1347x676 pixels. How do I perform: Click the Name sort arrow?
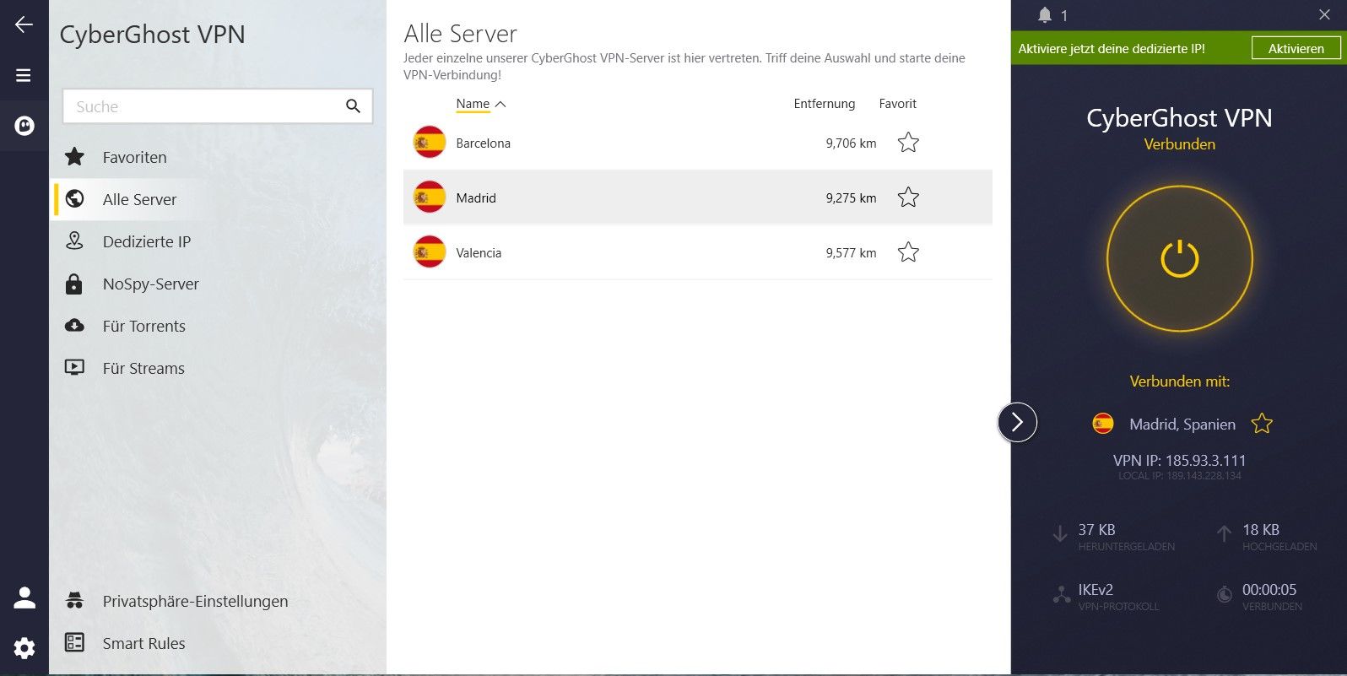click(x=500, y=104)
